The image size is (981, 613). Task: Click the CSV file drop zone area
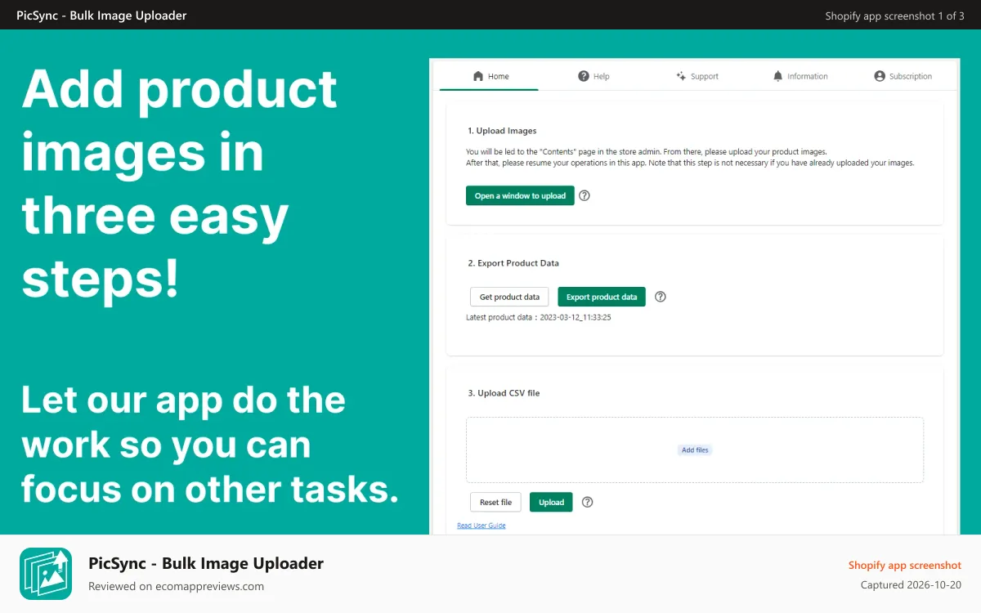tap(695, 450)
